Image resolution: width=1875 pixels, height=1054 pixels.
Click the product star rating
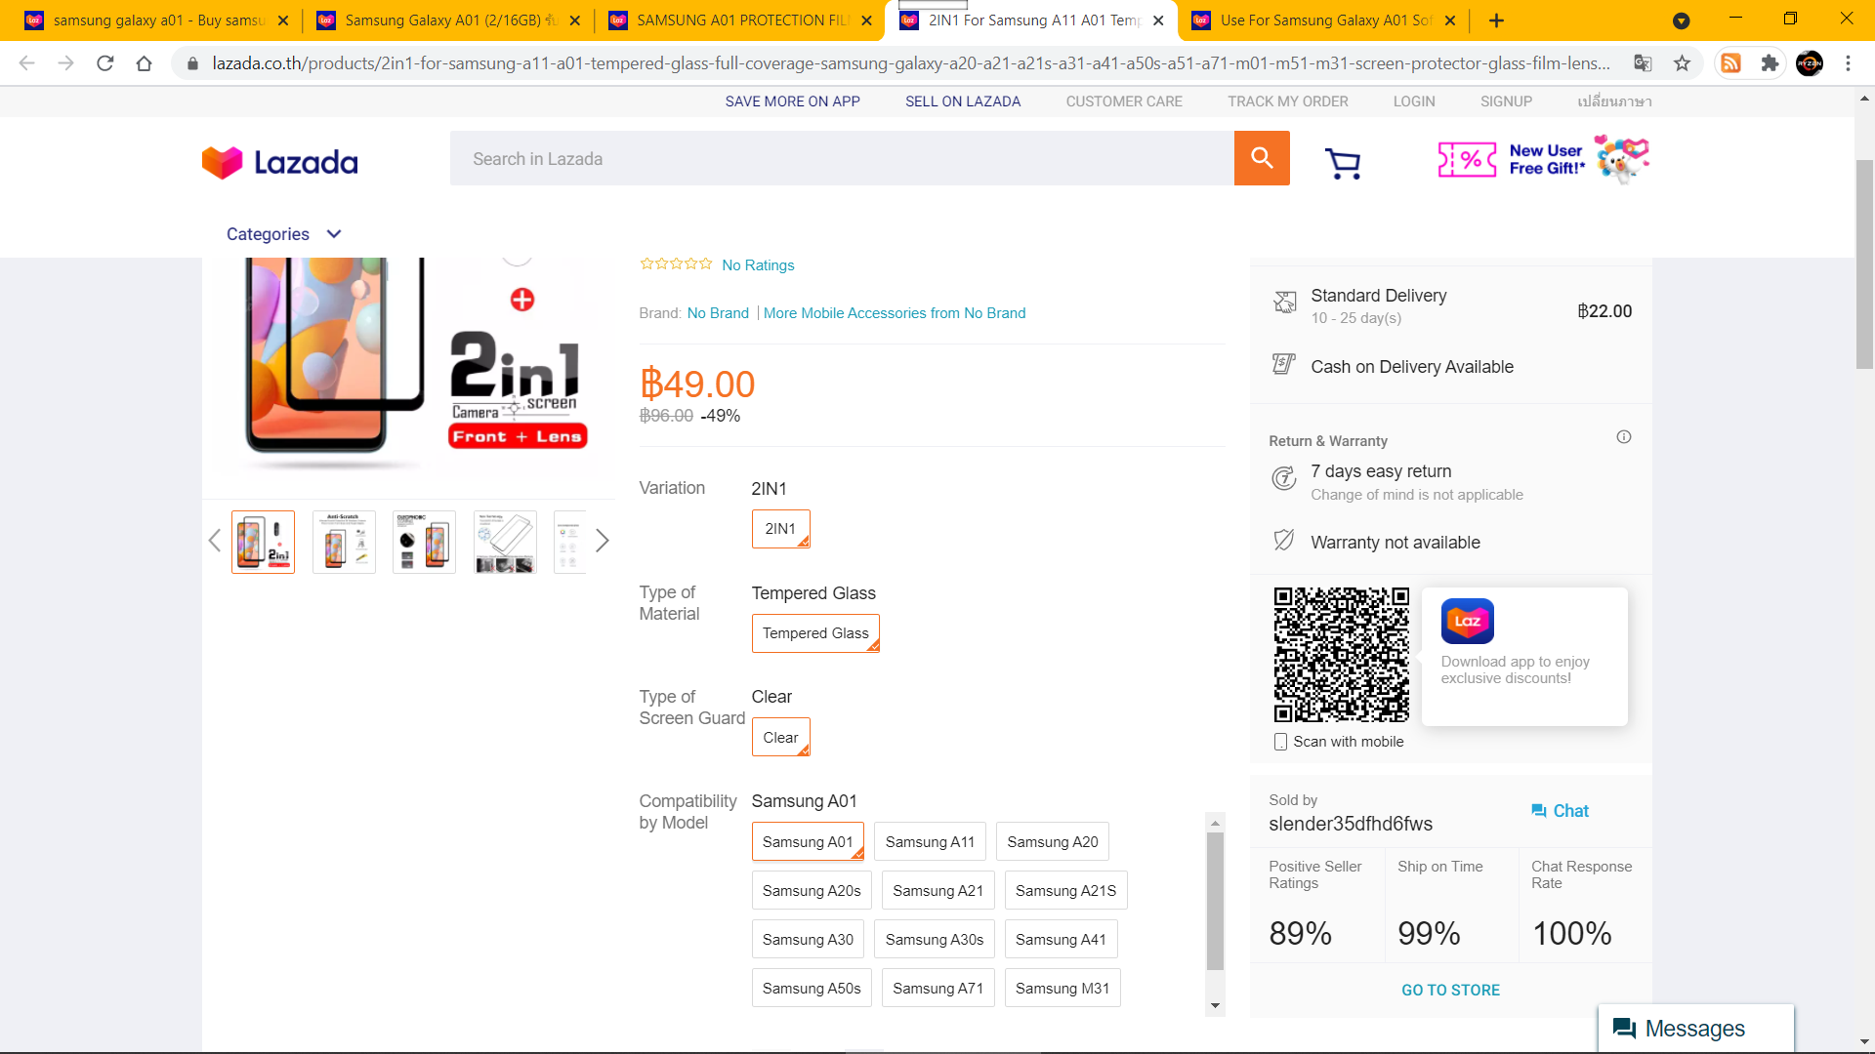676,263
